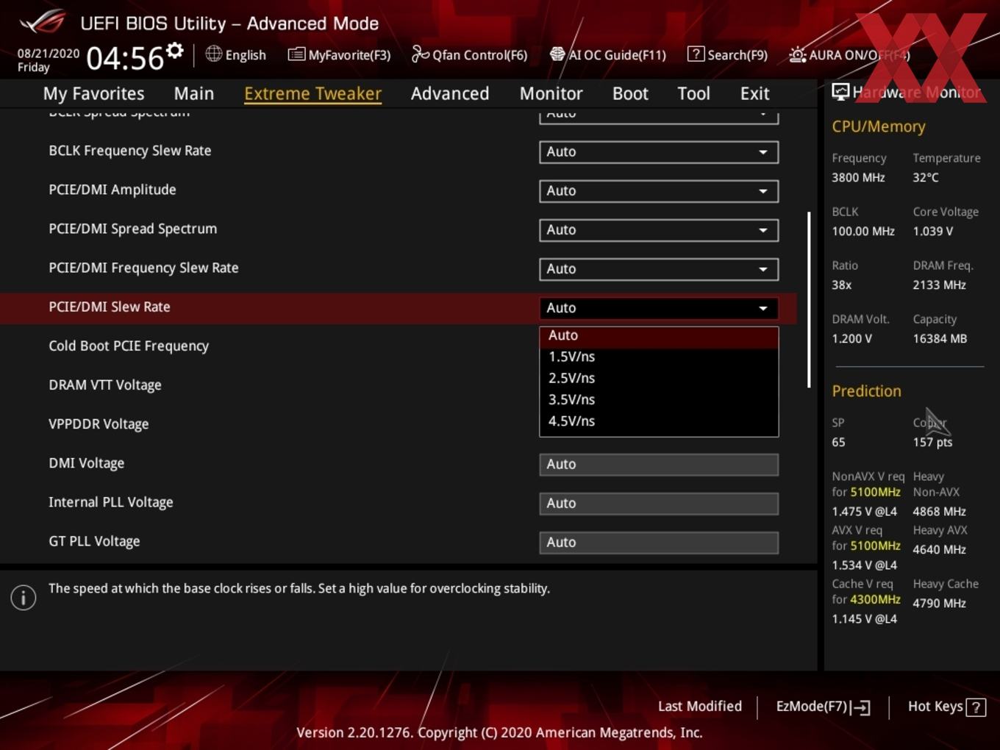Open Qfan Control fan icon
This screenshot has width=1000, height=750.
pos(420,54)
